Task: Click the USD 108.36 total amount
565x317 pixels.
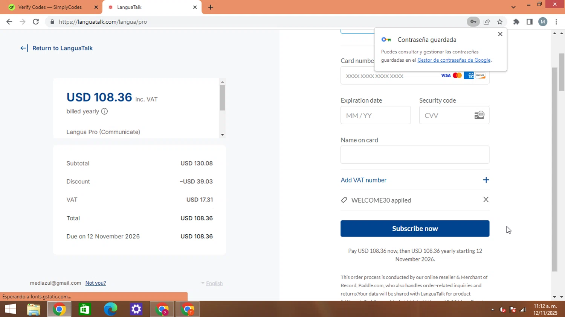Action: (x=197, y=218)
